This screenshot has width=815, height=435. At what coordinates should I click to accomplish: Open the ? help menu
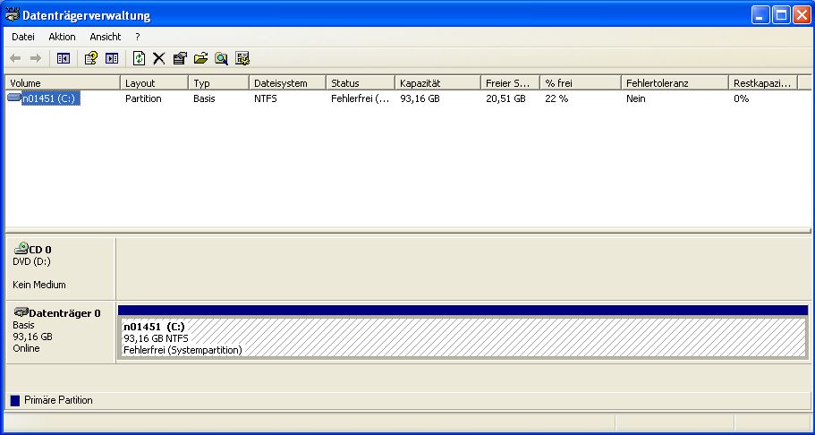coord(137,37)
